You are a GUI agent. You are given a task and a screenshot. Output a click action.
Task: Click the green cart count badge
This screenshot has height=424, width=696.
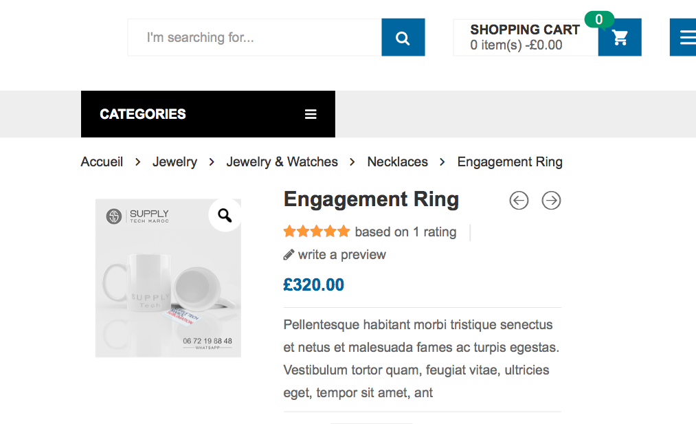pyautogui.click(x=599, y=19)
